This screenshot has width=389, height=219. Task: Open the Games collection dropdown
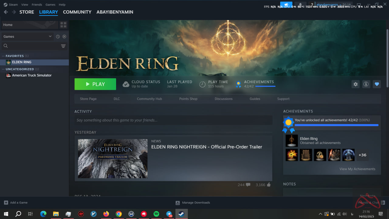[x=27, y=36]
